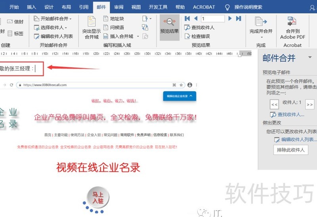Open the 开发工具 tab
The height and width of the screenshot is (217, 317).
[x=158, y=7]
